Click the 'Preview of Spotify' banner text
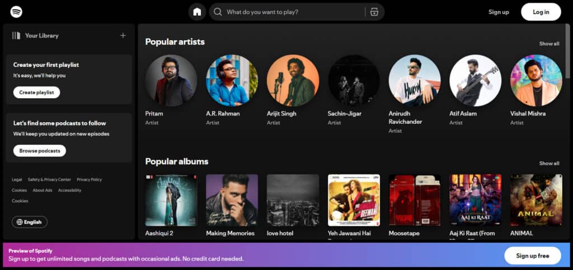573x270 pixels. pos(30,251)
